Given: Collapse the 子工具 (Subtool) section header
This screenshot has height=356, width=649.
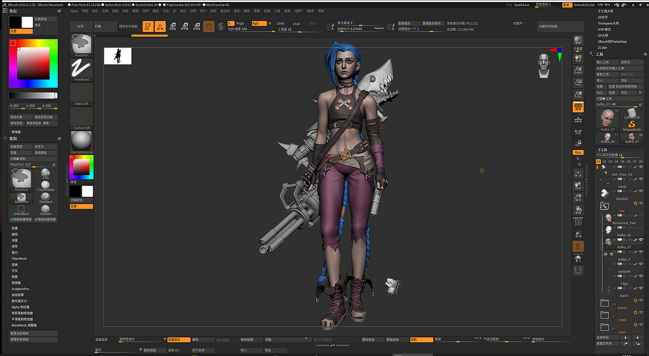Looking at the screenshot, I should [602, 150].
